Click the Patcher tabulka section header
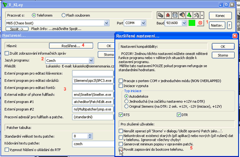 (19, 128)
